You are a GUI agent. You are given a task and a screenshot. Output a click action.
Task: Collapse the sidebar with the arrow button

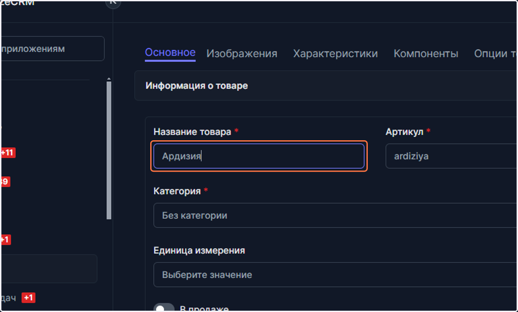pyautogui.click(x=113, y=3)
